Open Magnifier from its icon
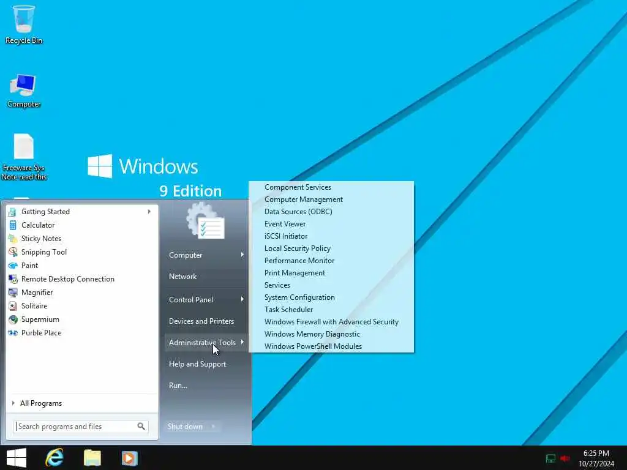The height and width of the screenshot is (470, 627). tap(13, 293)
